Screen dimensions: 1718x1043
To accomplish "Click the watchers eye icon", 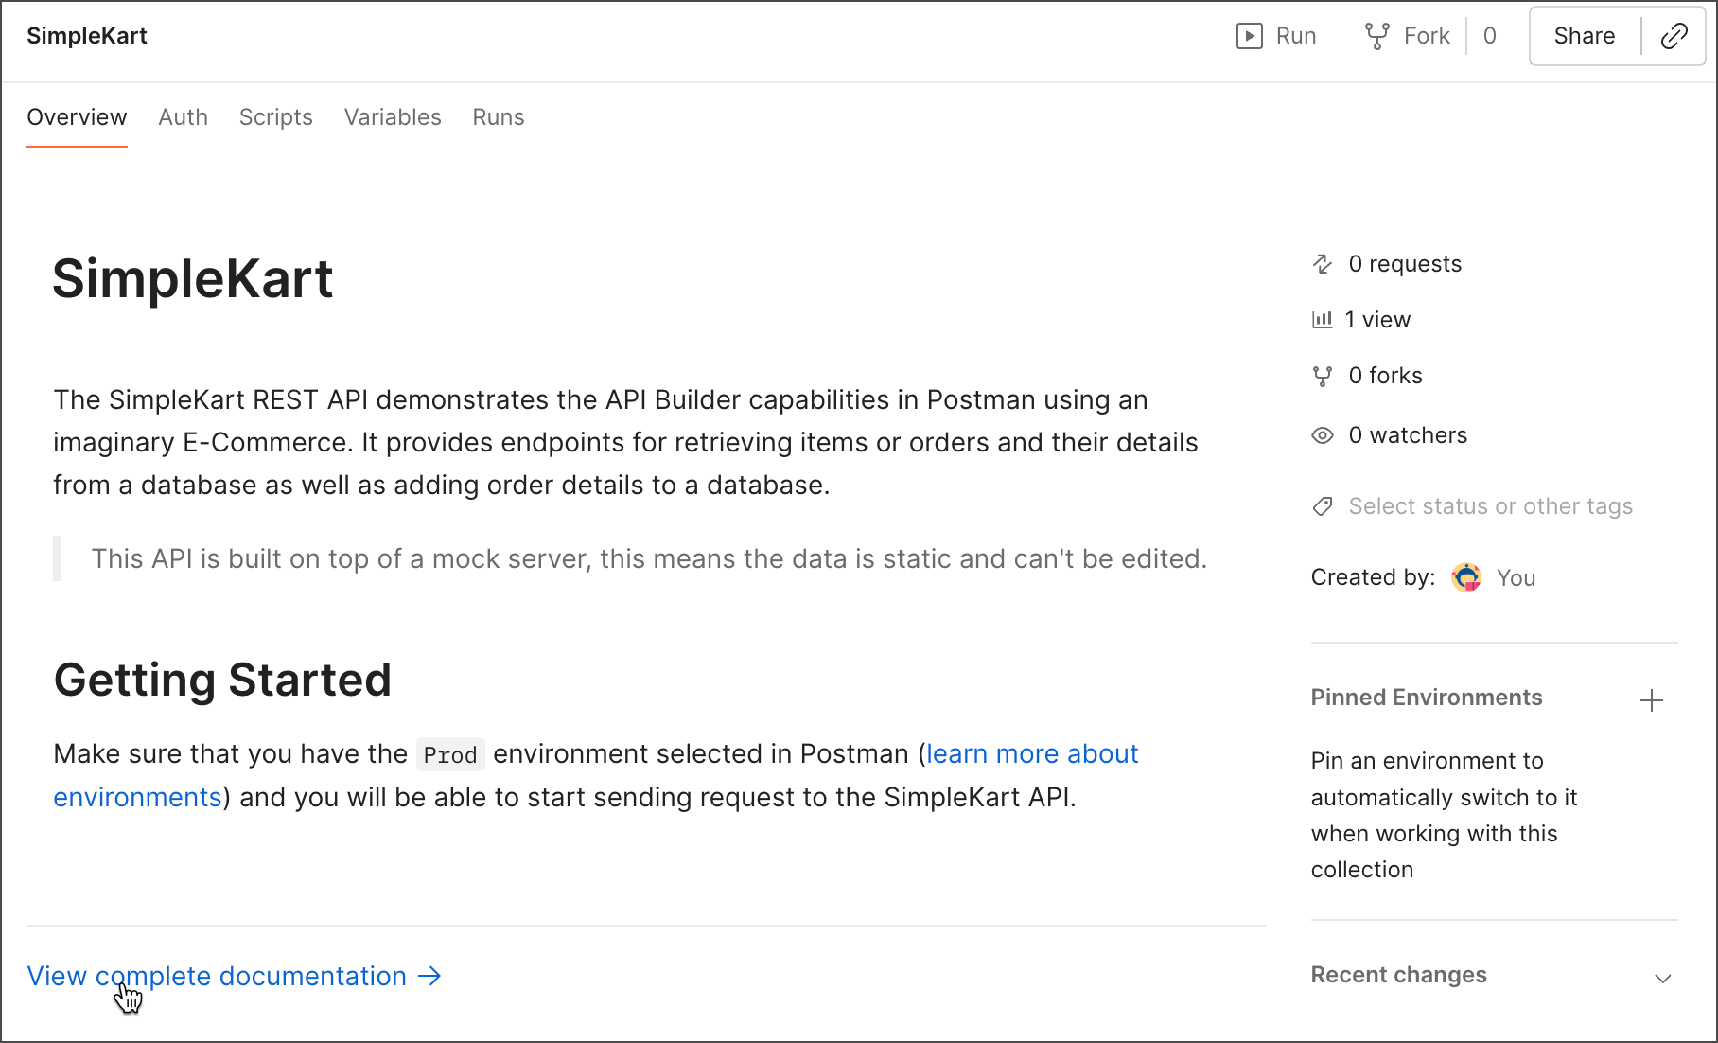I will 1323,435.
